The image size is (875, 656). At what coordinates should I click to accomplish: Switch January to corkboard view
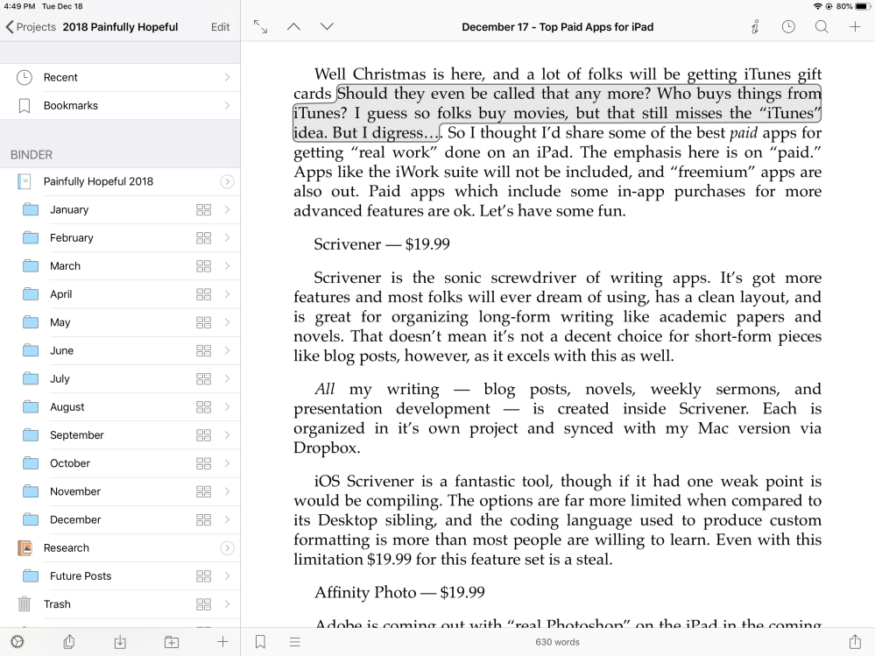(203, 209)
